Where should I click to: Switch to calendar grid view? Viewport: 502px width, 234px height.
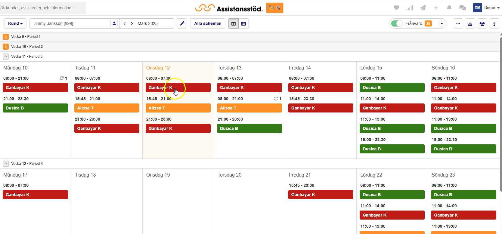pos(233,23)
